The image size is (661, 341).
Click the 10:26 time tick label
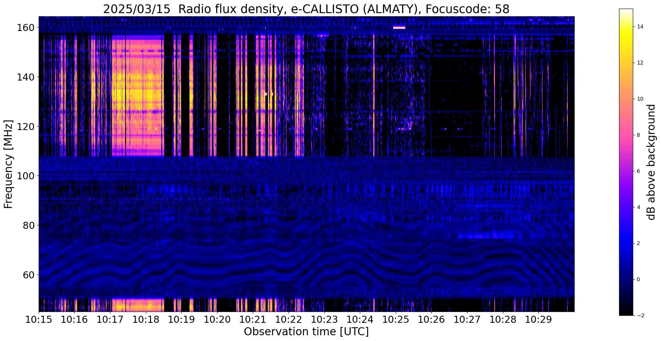pos(431,319)
